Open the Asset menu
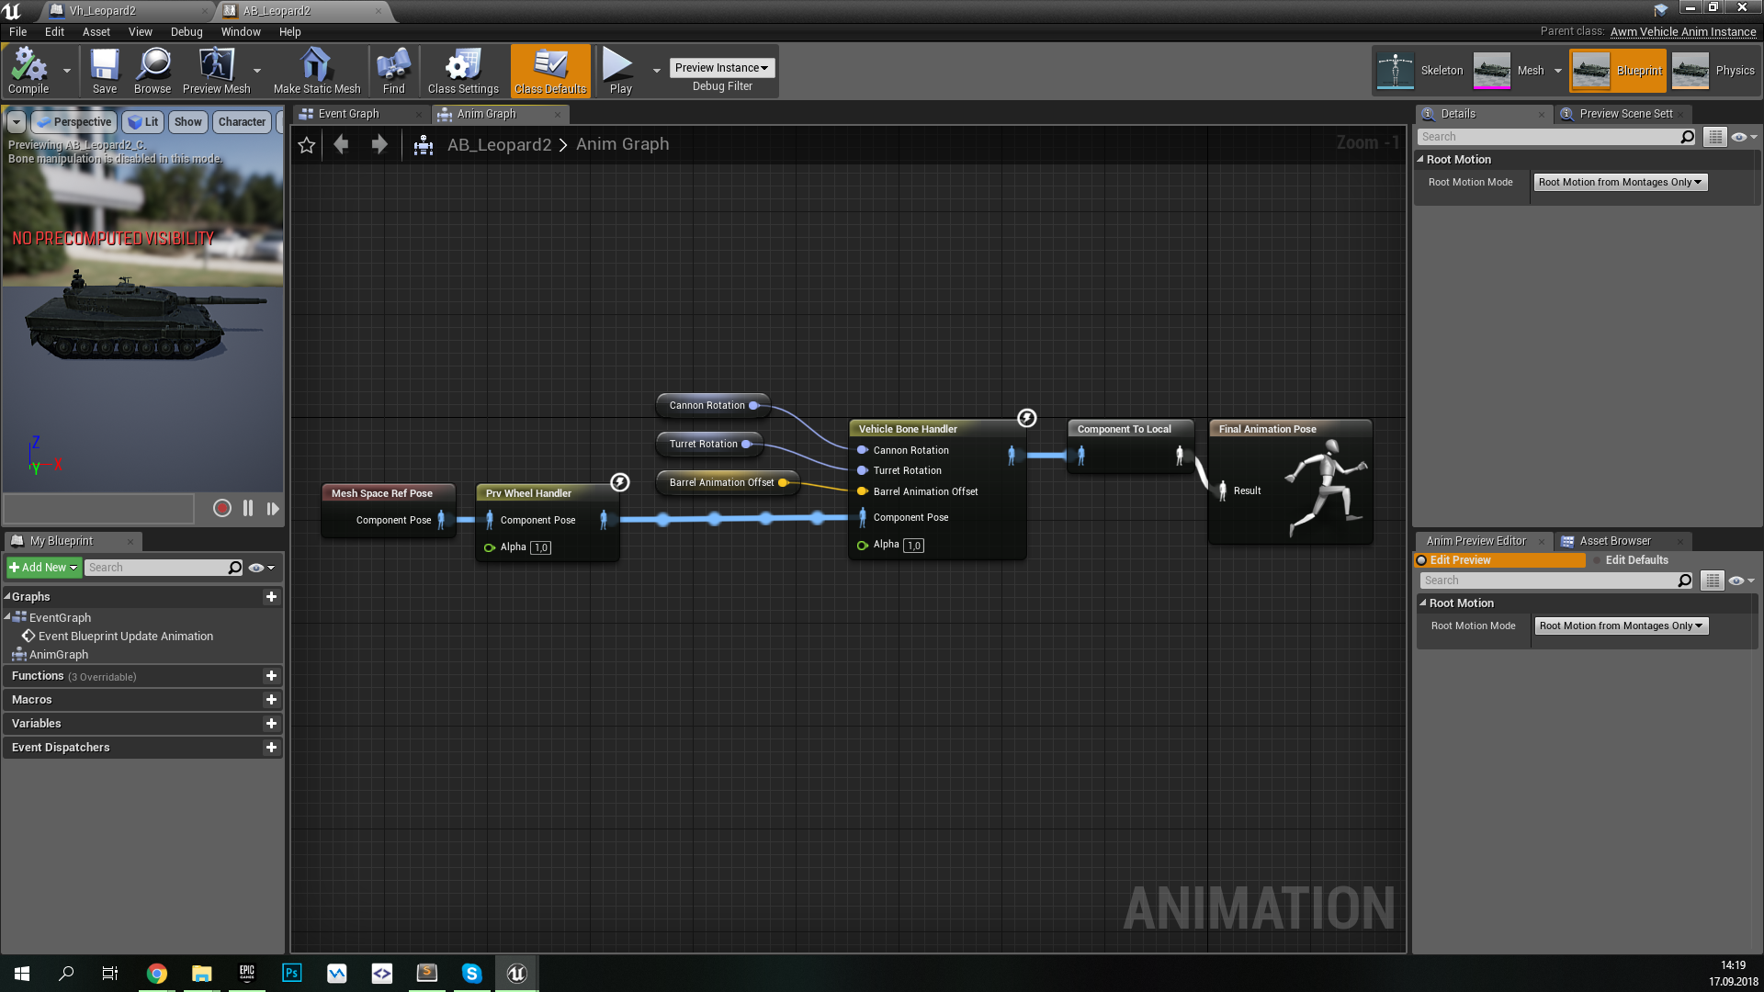Image resolution: width=1764 pixels, height=992 pixels. coord(96,32)
